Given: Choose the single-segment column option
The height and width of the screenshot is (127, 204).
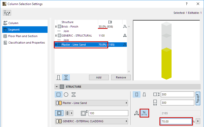Looking at the screenshot, I should pos(58,77).
